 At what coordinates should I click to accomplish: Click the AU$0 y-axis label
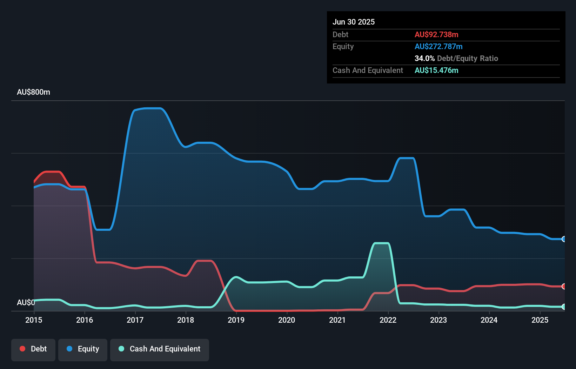(x=26, y=302)
